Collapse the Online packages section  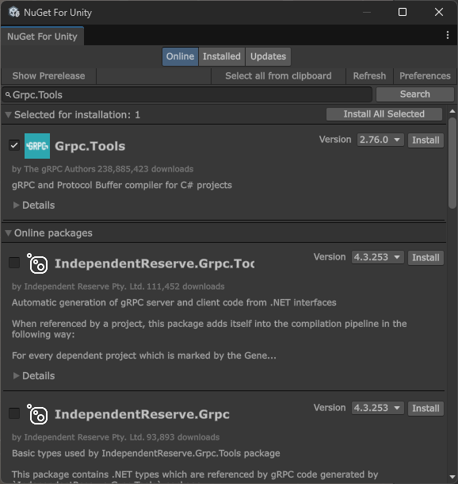pos(9,233)
